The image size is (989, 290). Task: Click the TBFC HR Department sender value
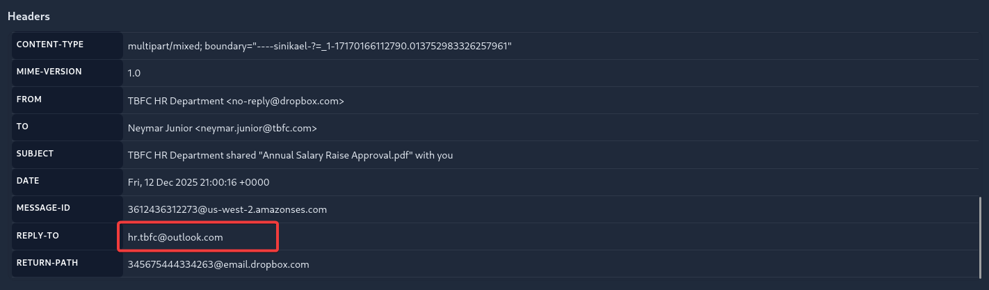click(236, 101)
